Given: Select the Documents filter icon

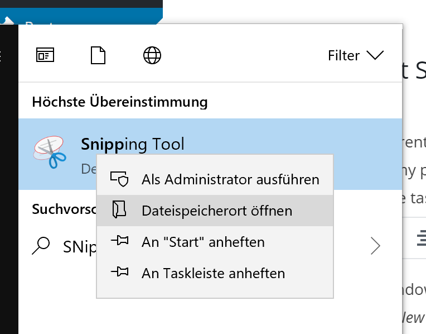Looking at the screenshot, I should click(98, 55).
